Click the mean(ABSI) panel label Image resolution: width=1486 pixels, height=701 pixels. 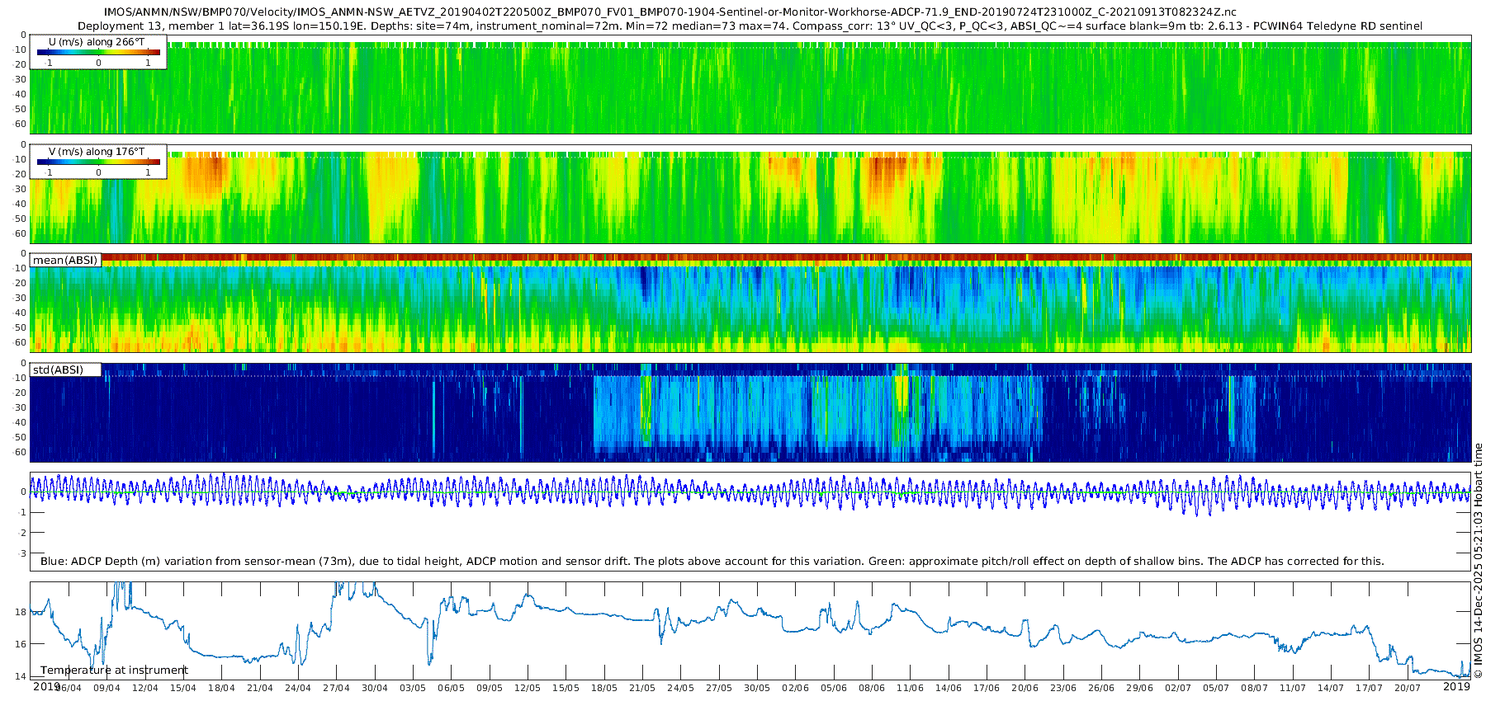point(65,261)
